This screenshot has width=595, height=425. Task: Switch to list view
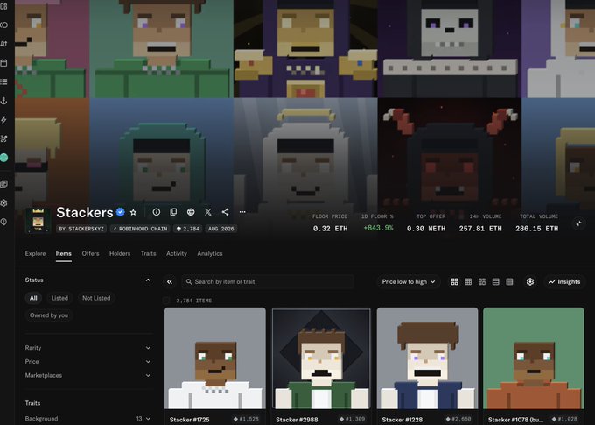[x=495, y=281]
